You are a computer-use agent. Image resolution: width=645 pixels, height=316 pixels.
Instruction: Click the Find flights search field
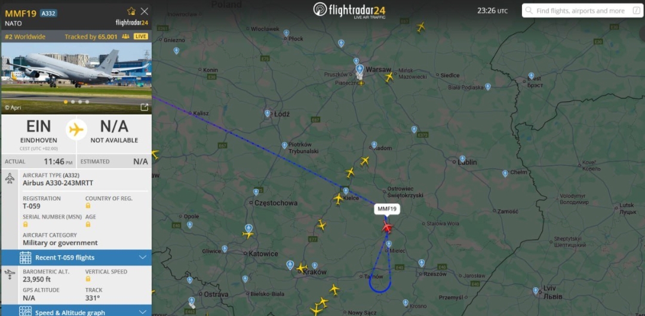pos(582,11)
